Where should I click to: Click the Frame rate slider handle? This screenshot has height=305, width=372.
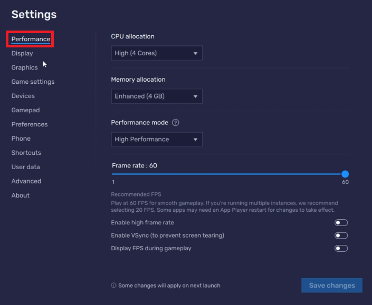(x=345, y=174)
